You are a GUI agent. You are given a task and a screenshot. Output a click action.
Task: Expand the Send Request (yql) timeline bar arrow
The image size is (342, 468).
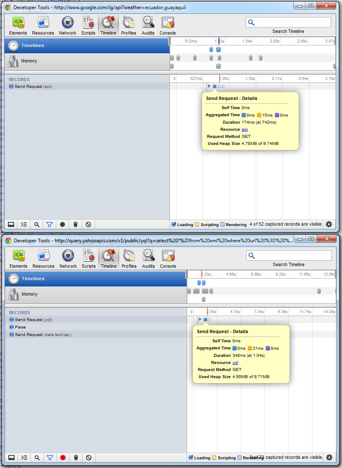coord(200,319)
